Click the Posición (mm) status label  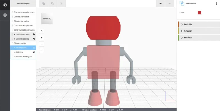click(x=45, y=110)
